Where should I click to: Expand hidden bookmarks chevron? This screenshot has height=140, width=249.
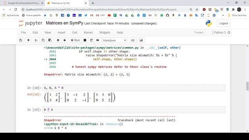click(x=223, y=16)
